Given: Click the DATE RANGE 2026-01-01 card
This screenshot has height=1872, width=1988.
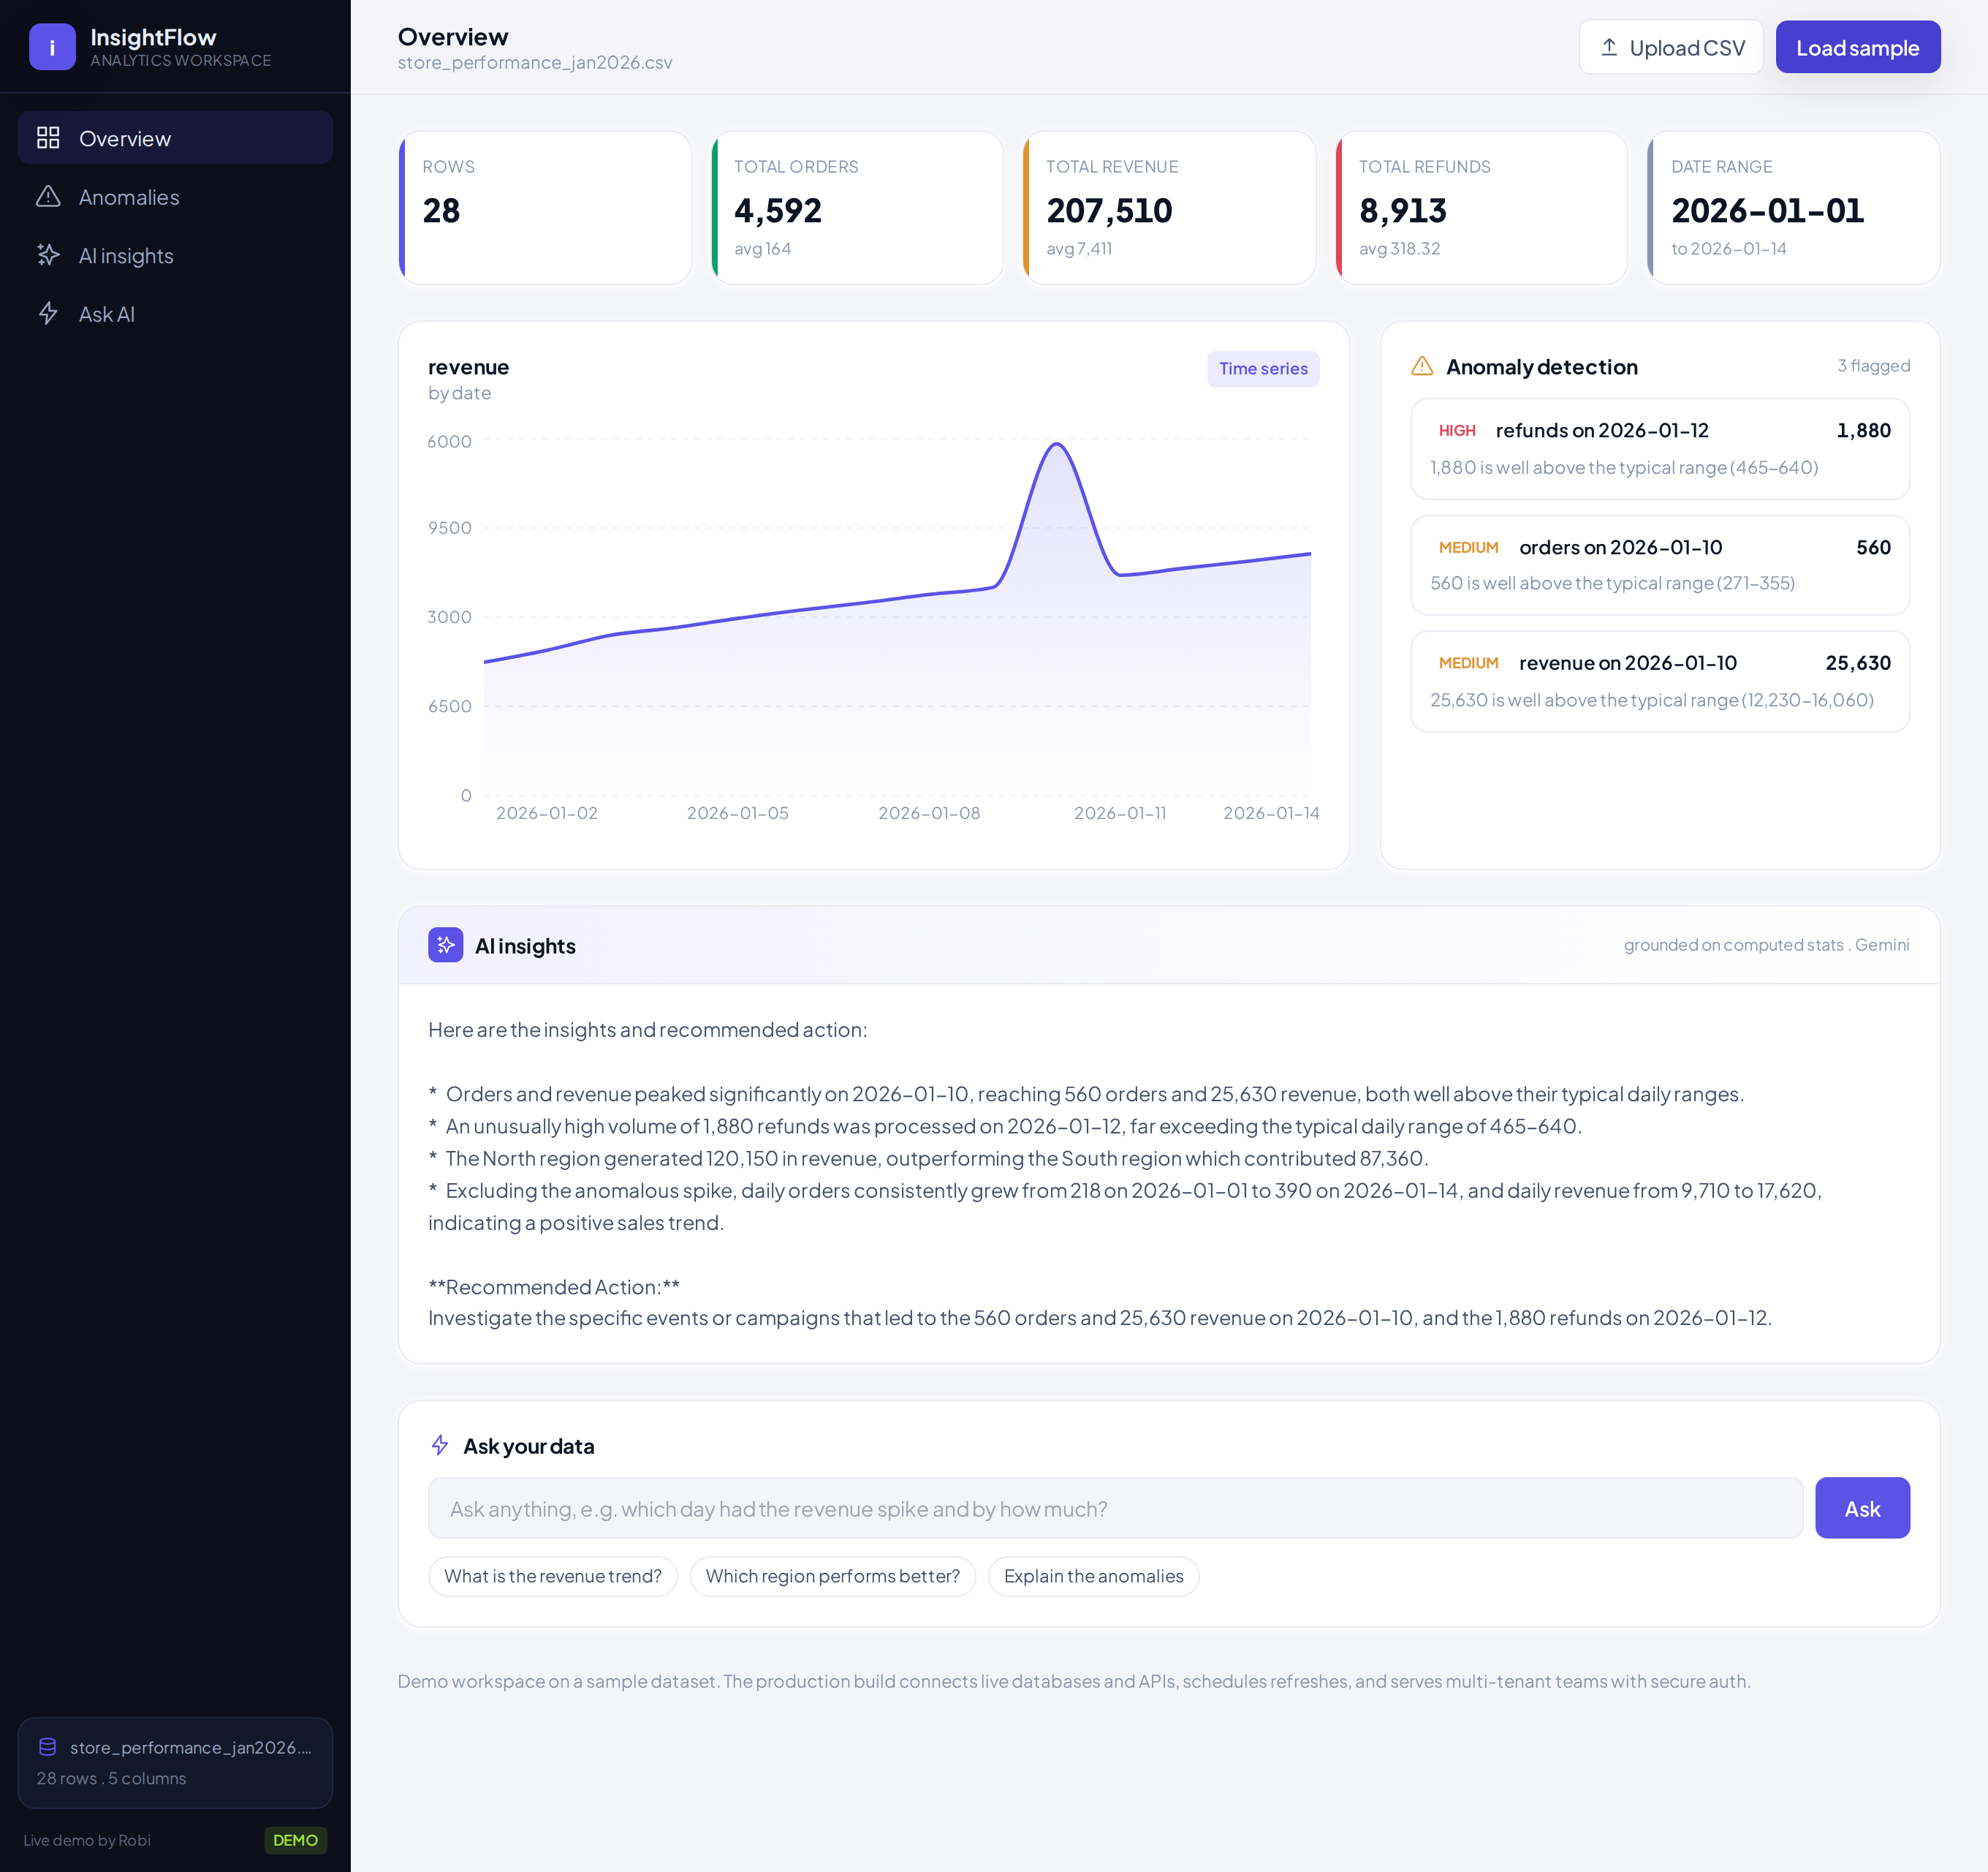Looking at the screenshot, I should (1794, 208).
